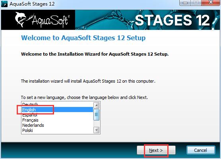Image resolution: width=221 pixels, height=159 pixels.
Task: Click the AquaSoft Stages 12 title text
Action: (x=32, y=4)
